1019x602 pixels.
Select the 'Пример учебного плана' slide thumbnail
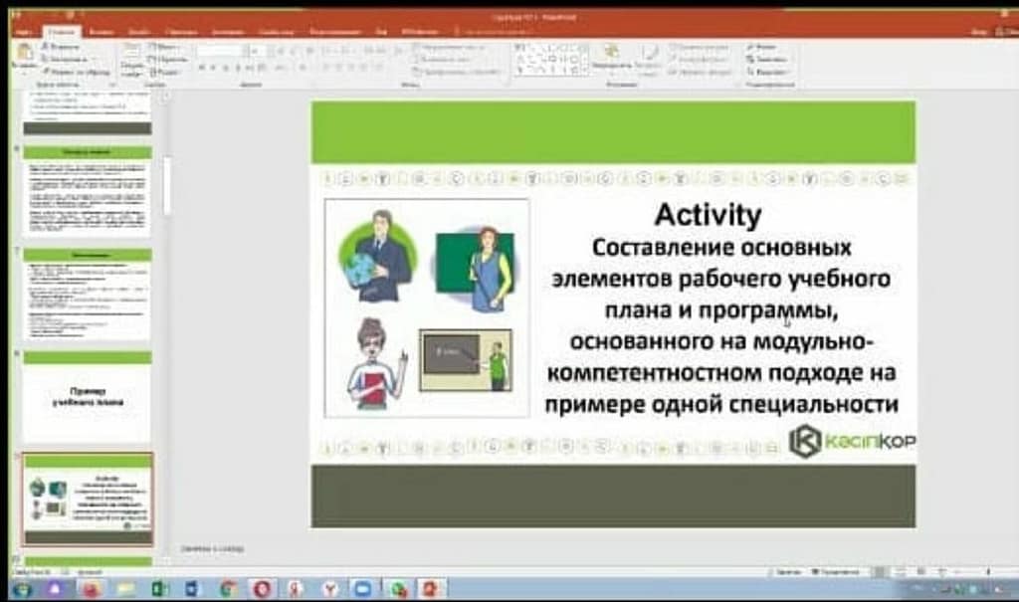tap(88, 397)
